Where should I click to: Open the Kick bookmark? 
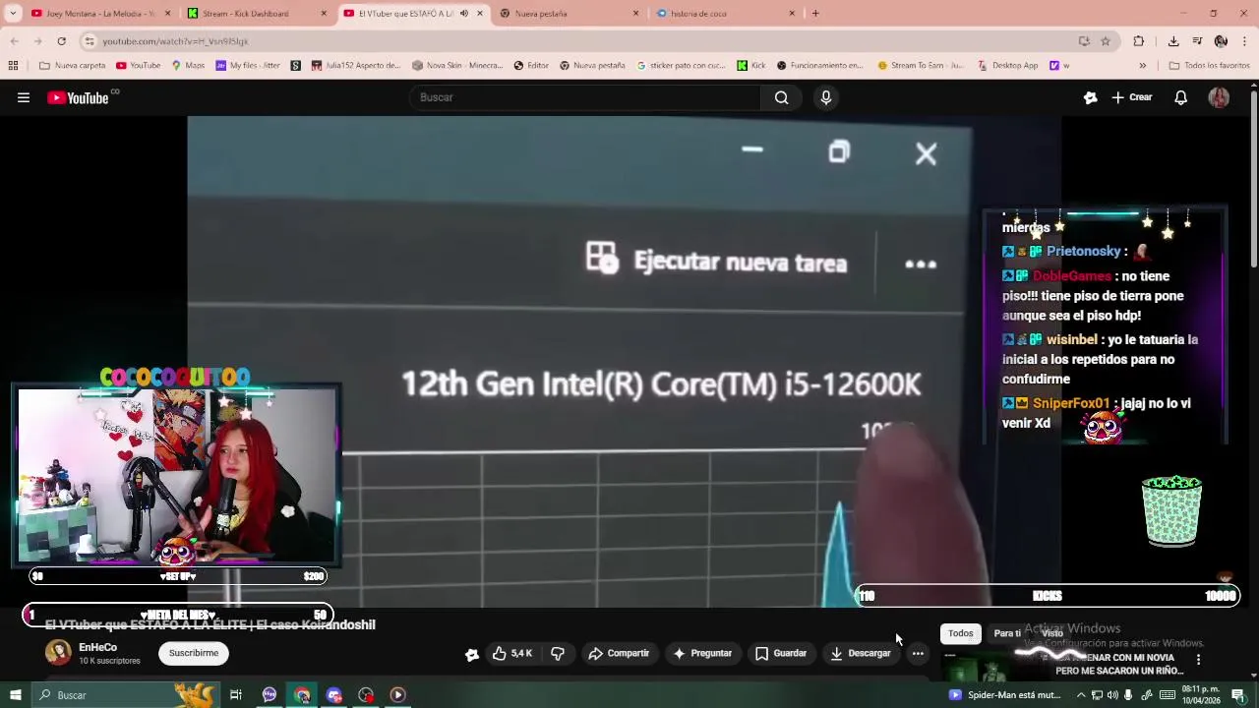pyautogui.click(x=751, y=66)
